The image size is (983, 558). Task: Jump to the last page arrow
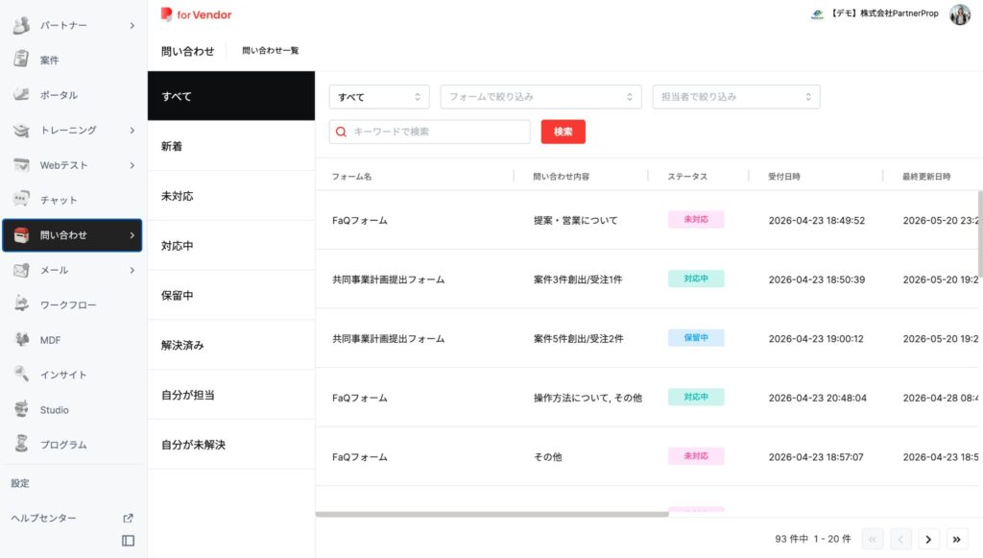957,539
